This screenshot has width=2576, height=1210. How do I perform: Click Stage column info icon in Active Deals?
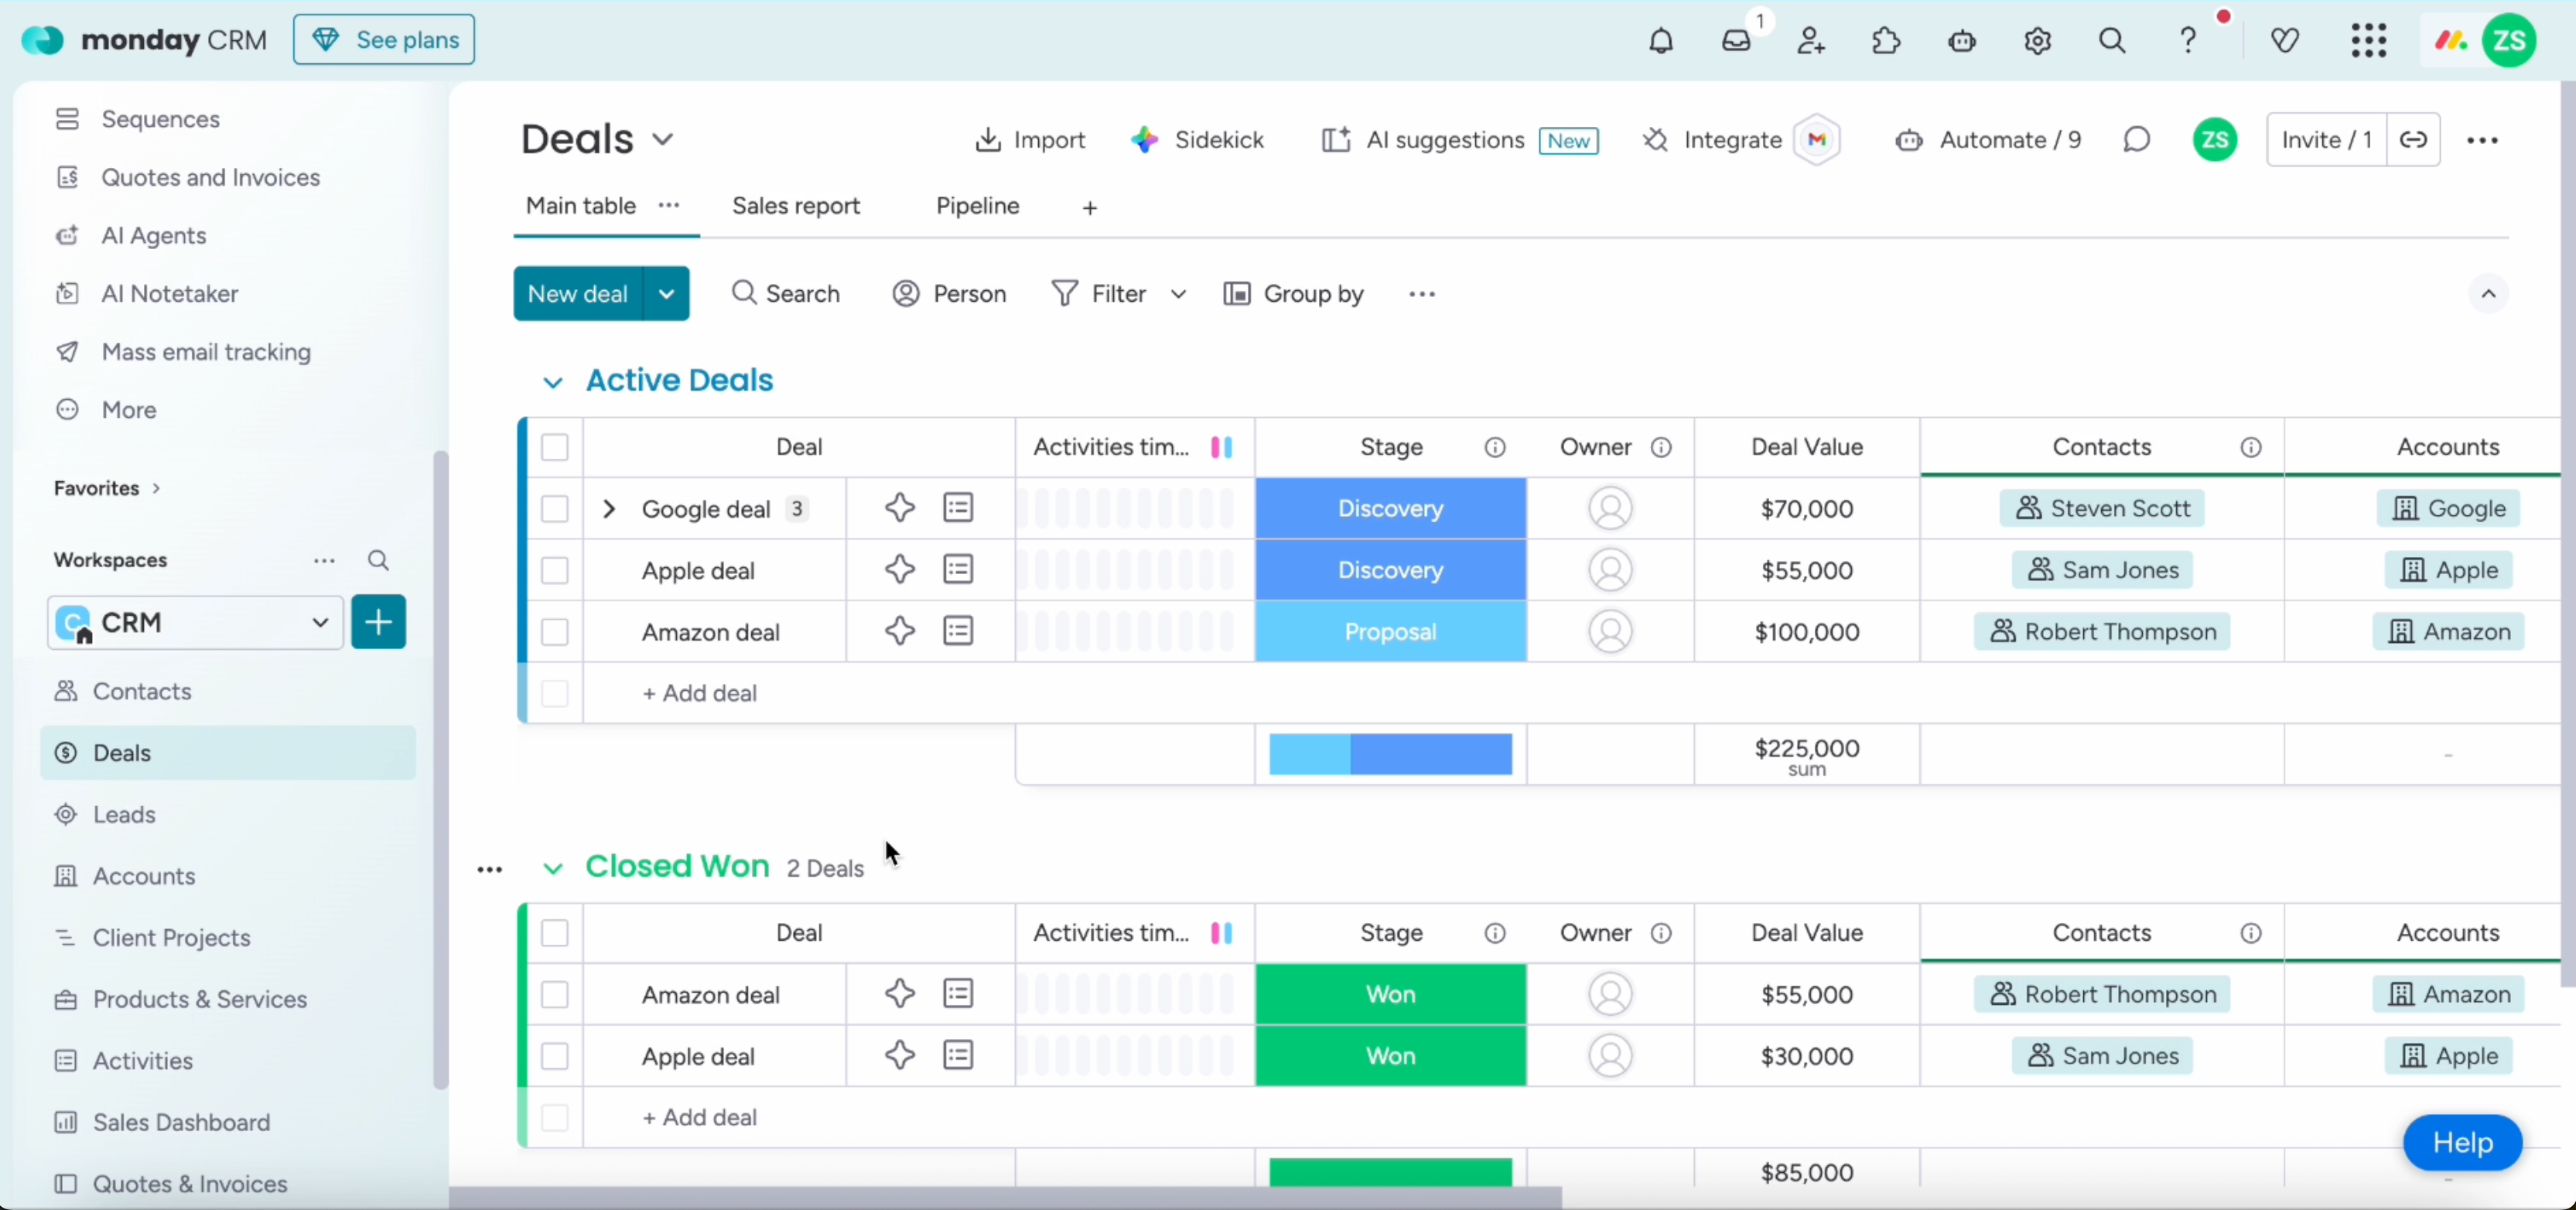[1495, 447]
